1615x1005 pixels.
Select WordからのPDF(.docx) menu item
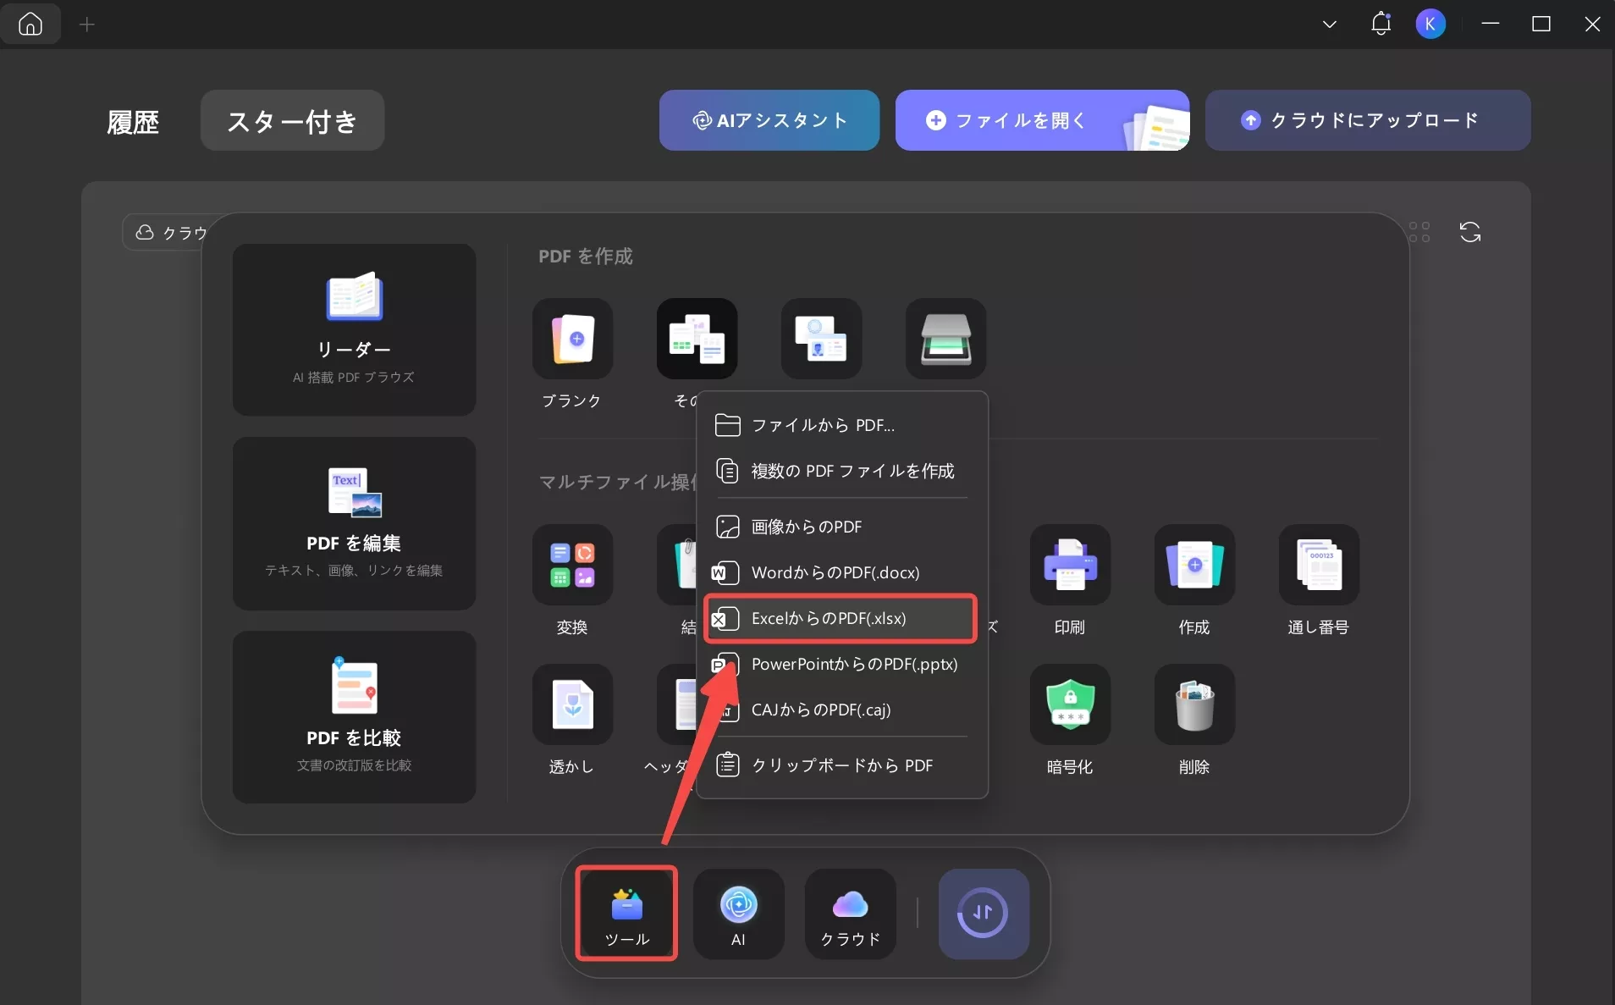coord(841,572)
